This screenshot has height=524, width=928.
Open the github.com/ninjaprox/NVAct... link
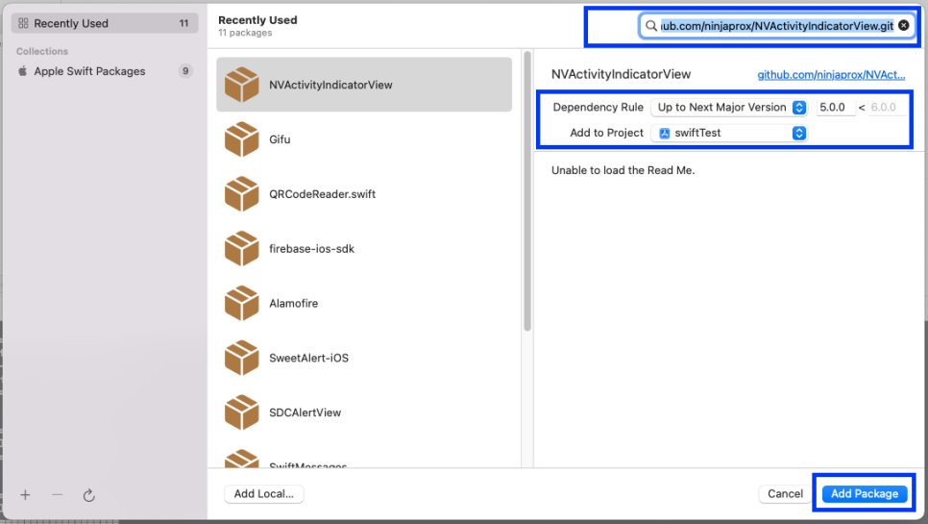click(x=831, y=75)
